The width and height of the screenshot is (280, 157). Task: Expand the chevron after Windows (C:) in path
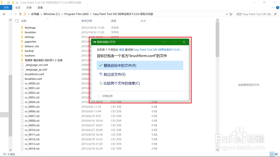pos(62,14)
